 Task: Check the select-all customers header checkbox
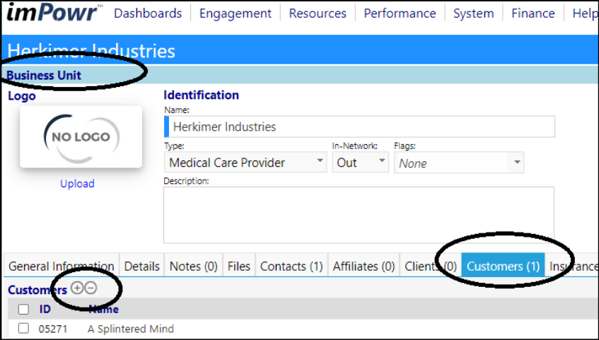(23, 309)
